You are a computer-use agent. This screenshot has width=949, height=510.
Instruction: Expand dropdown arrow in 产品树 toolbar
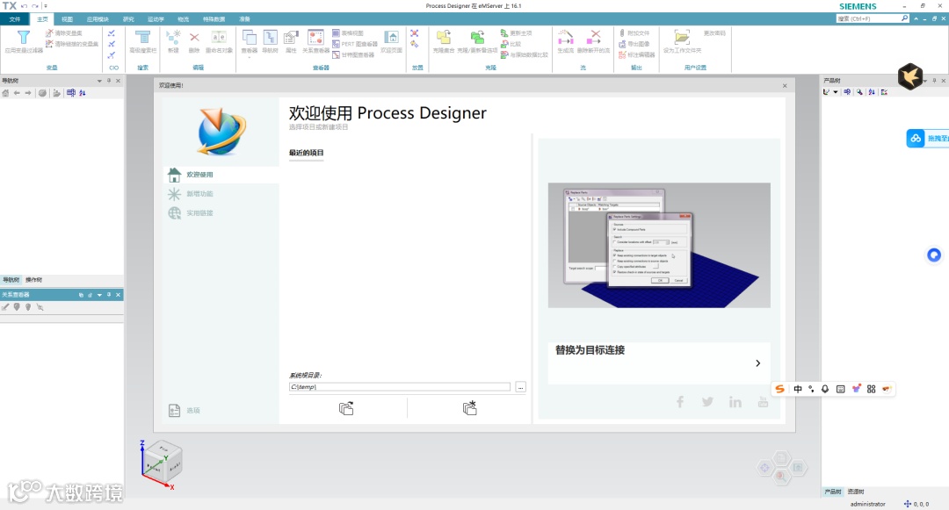(x=836, y=92)
